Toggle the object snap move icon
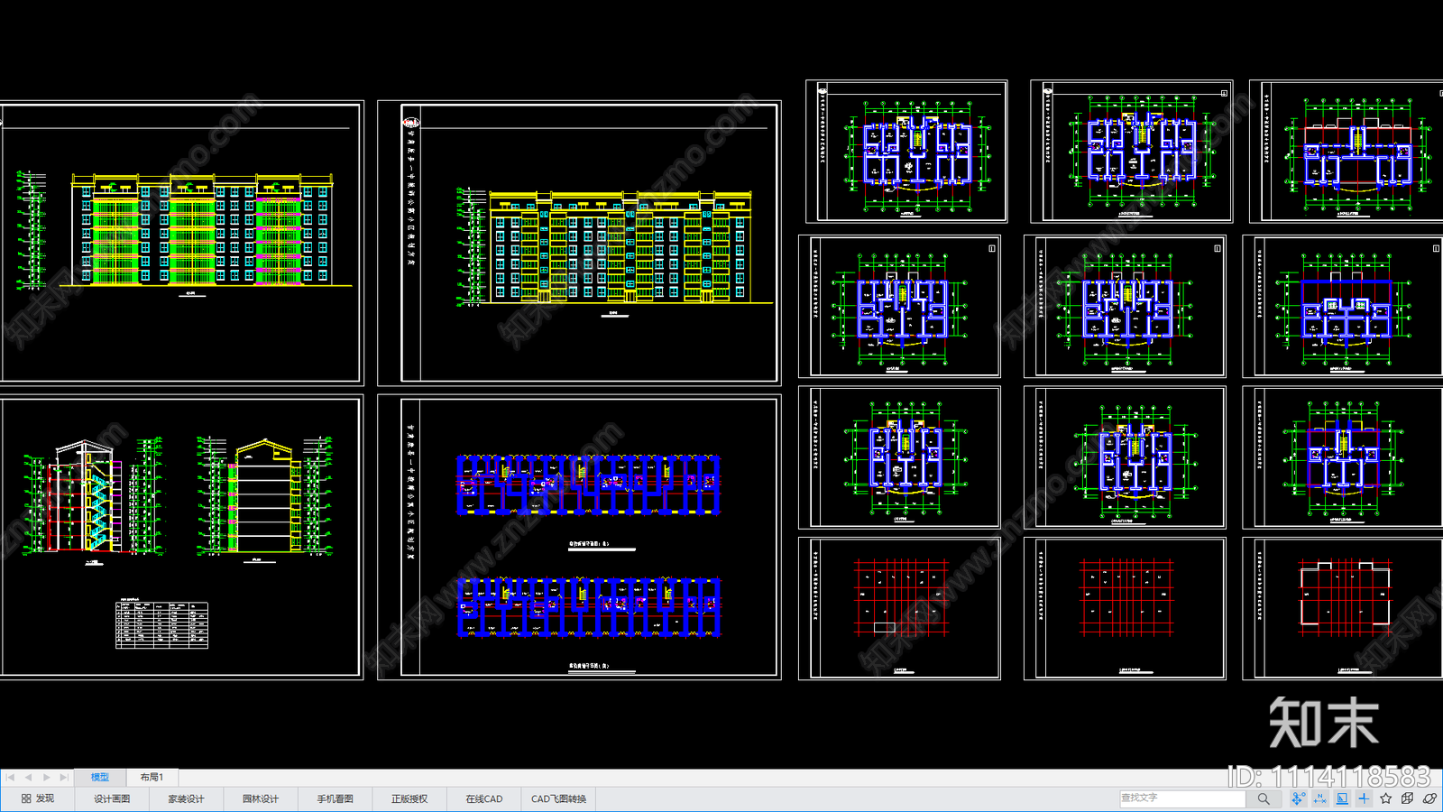1443x812 pixels. click(1298, 798)
